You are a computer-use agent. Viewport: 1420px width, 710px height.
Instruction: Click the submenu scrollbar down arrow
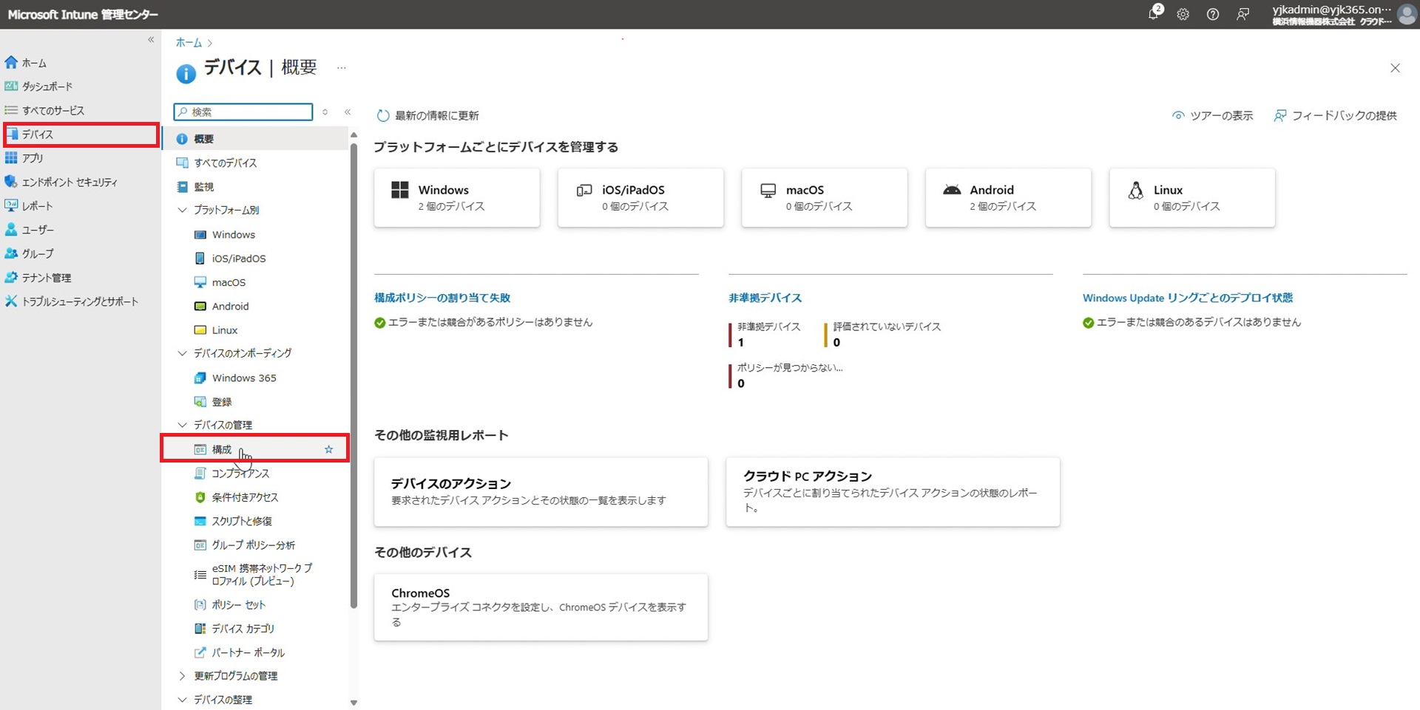[x=354, y=703]
